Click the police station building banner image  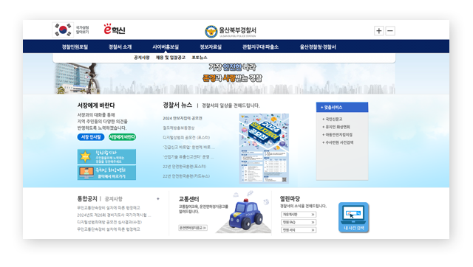point(78,78)
